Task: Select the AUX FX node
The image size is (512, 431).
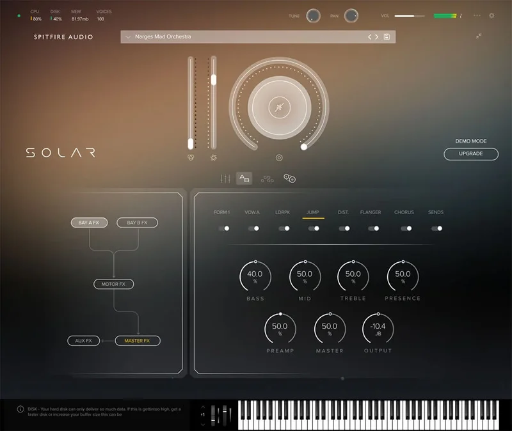Action: tap(84, 341)
